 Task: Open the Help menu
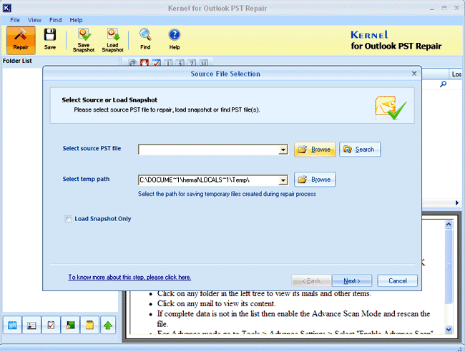pos(76,20)
